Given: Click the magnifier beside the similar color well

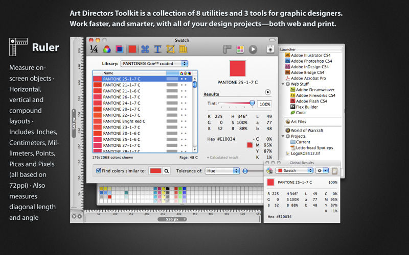Looking at the screenshot, I should 167,171.
